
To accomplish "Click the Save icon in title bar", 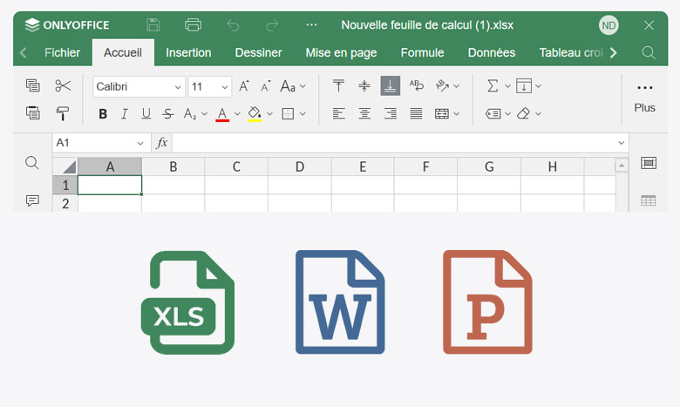I will click(x=153, y=25).
